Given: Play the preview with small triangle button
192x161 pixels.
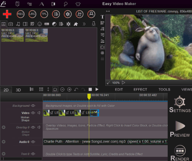Looking at the screenshot, I should pos(123,83).
